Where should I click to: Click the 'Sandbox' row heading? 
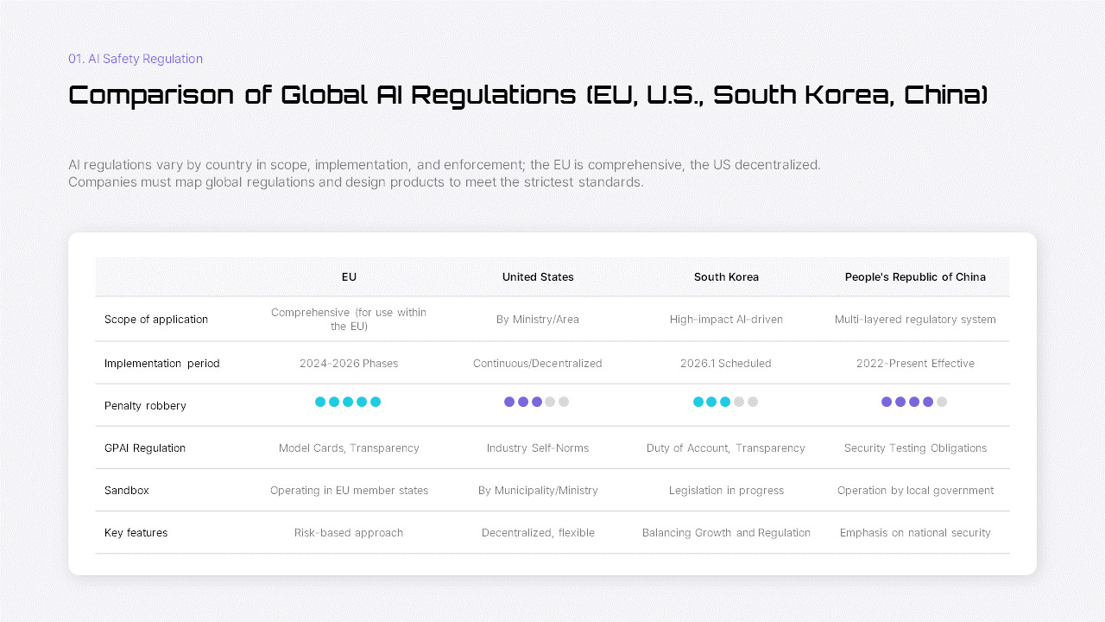coord(127,490)
